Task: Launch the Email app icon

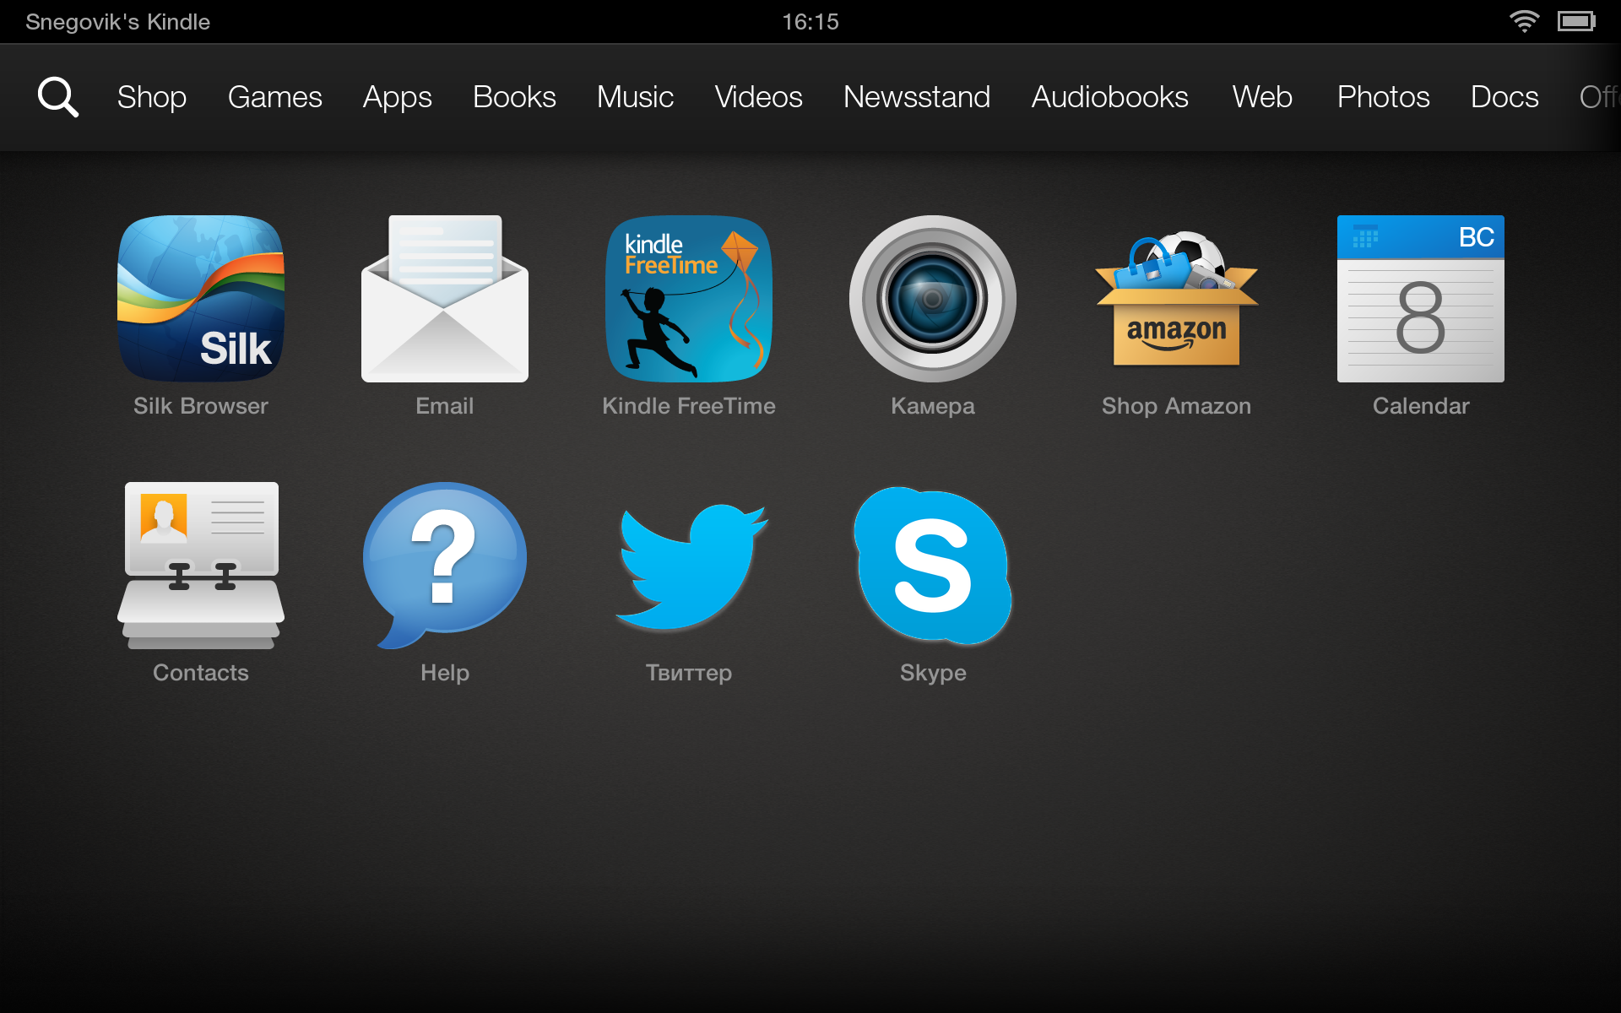Action: (444, 299)
